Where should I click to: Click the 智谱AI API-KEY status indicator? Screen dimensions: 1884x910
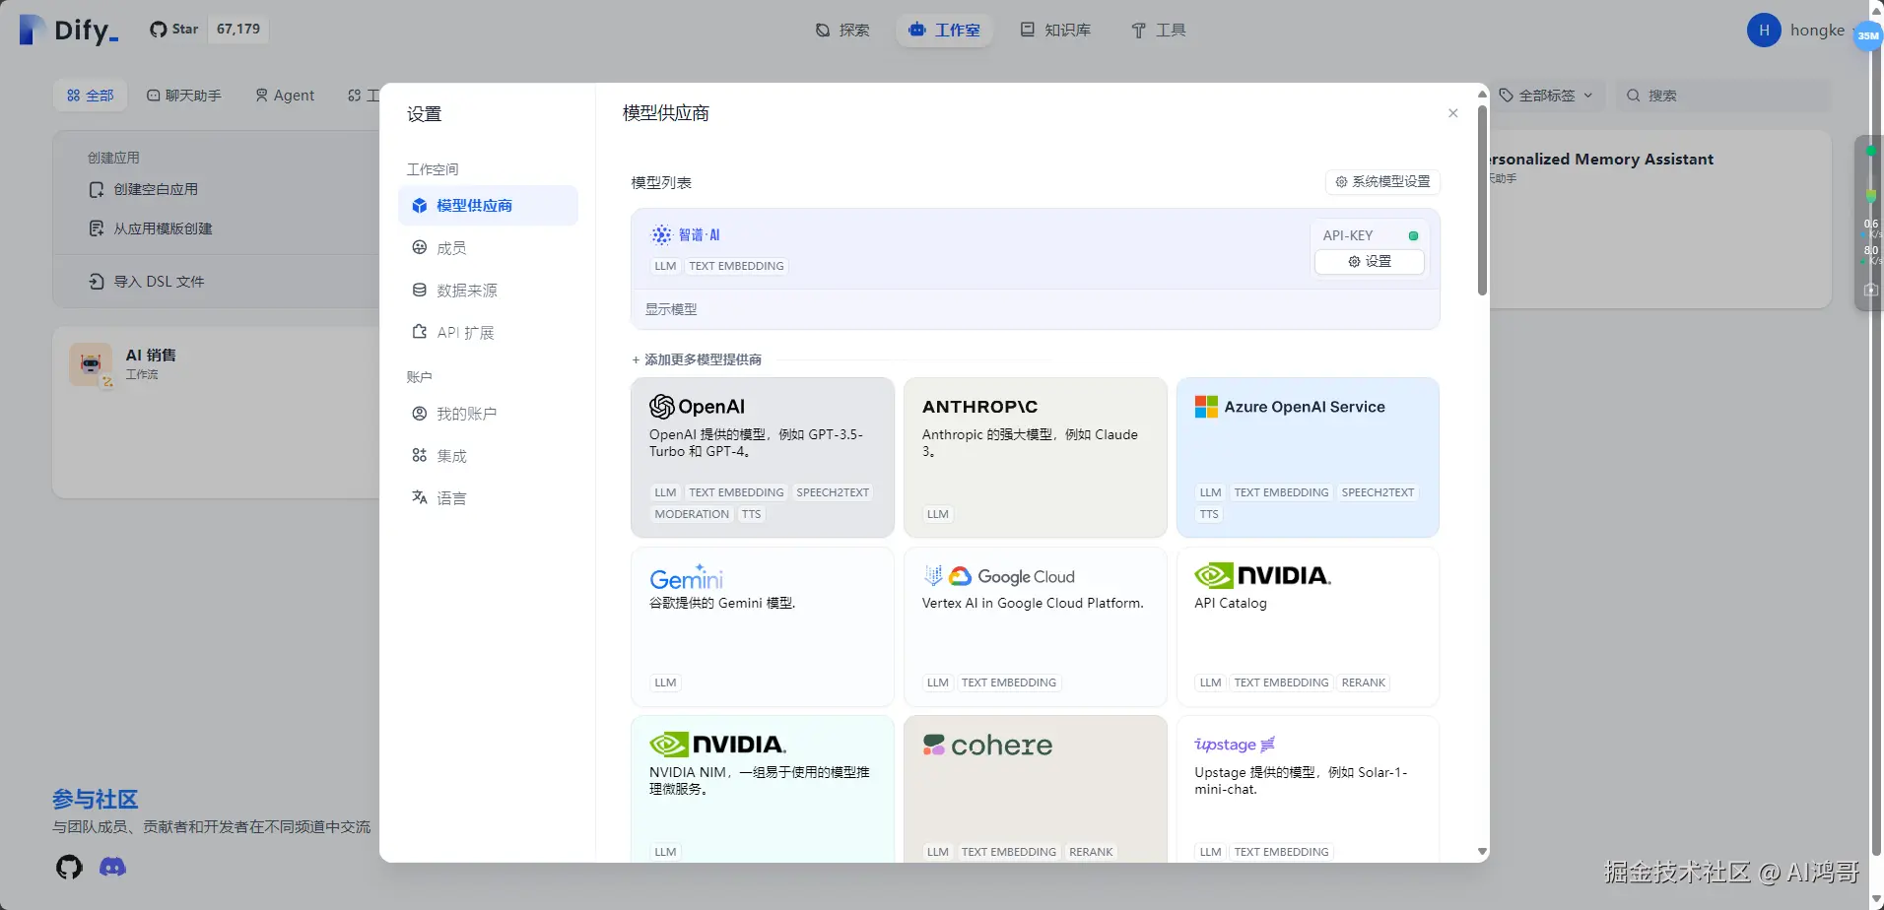point(1413,236)
